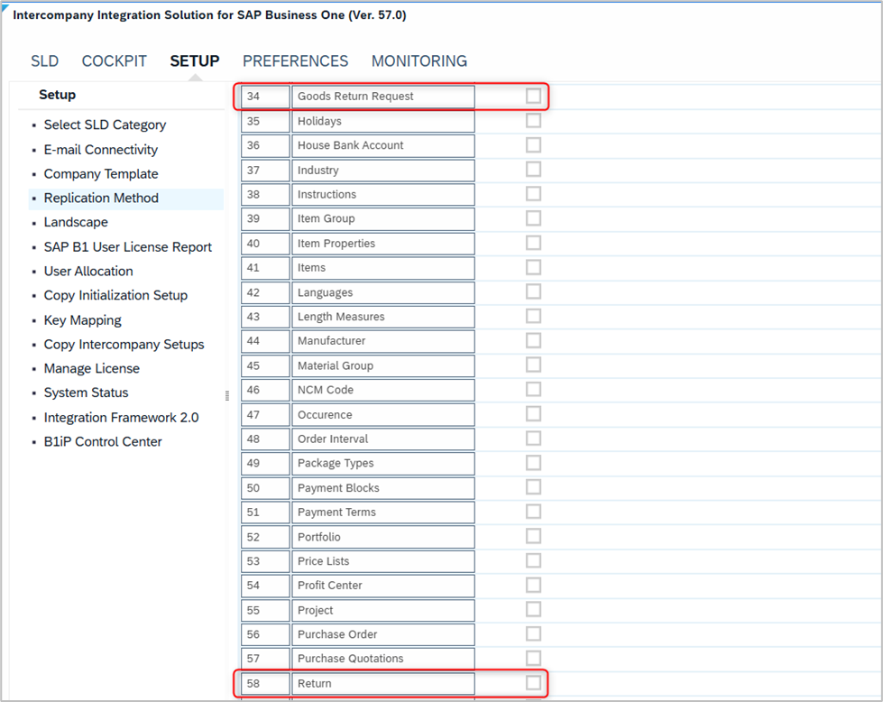Click the sidebar splitter handle
The height and width of the screenshot is (702, 883).
[x=227, y=395]
